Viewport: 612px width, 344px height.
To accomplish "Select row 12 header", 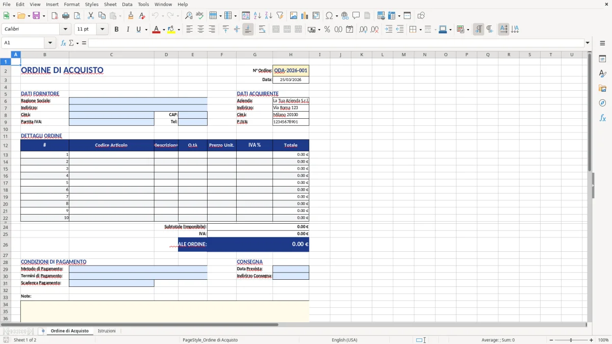I will (x=6, y=145).
